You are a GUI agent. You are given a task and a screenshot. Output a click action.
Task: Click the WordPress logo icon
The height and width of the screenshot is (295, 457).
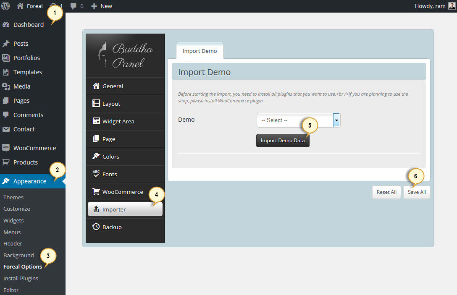point(5,6)
